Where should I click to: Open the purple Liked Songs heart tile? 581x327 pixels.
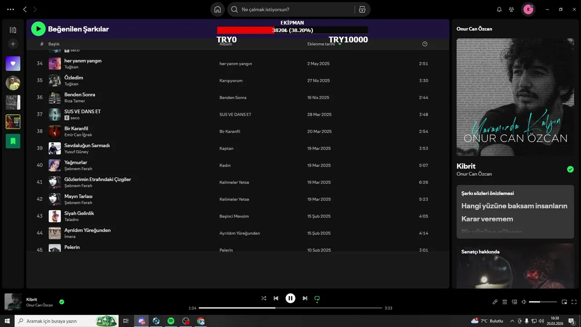coord(13,64)
